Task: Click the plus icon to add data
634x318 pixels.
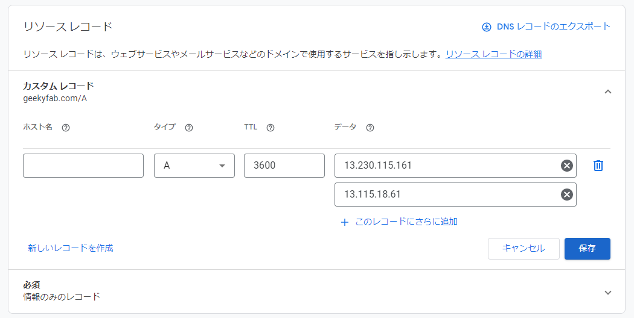Action: pyautogui.click(x=345, y=222)
